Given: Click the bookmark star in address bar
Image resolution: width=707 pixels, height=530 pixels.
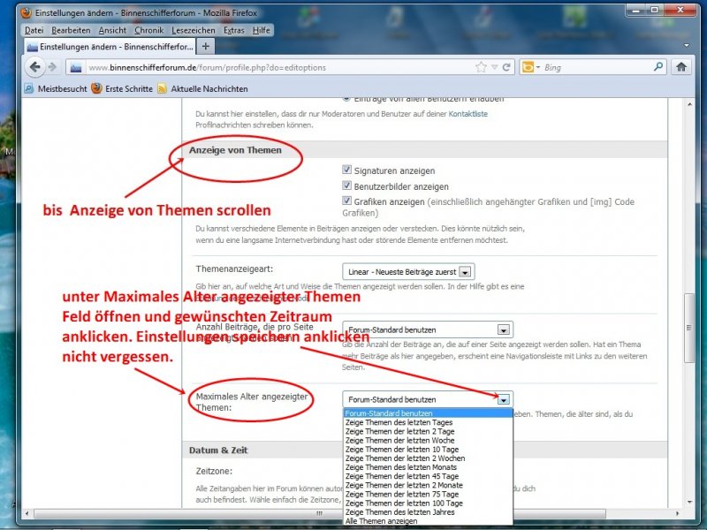Looking at the screenshot, I should [x=481, y=67].
